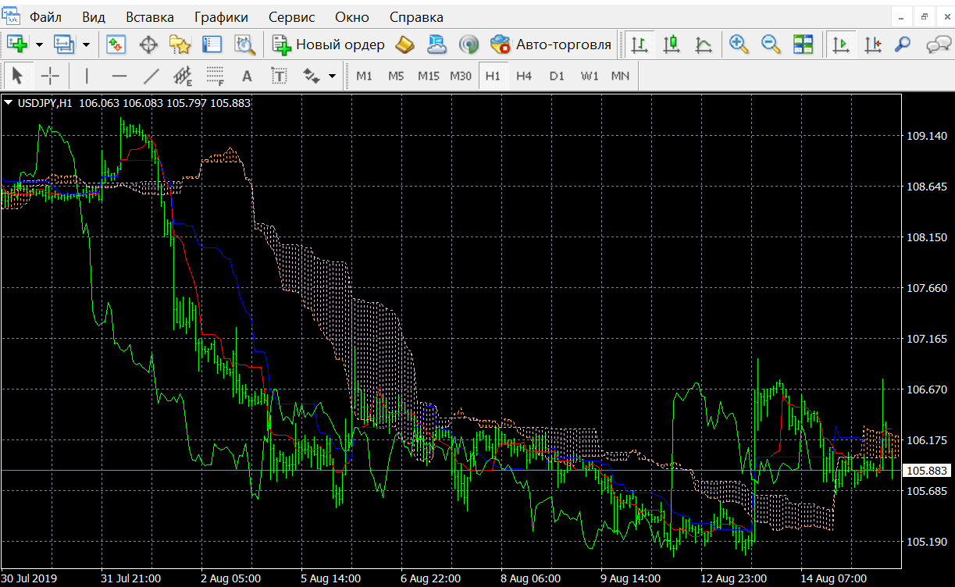The height and width of the screenshot is (587, 955).
Task: Open the Data Window crosshair icon
Action: pyautogui.click(x=148, y=44)
